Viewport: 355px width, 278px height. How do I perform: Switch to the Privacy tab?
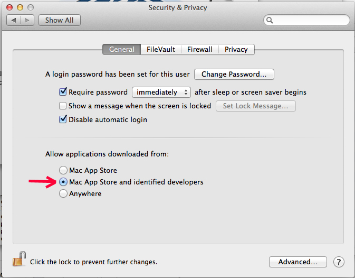236,50
